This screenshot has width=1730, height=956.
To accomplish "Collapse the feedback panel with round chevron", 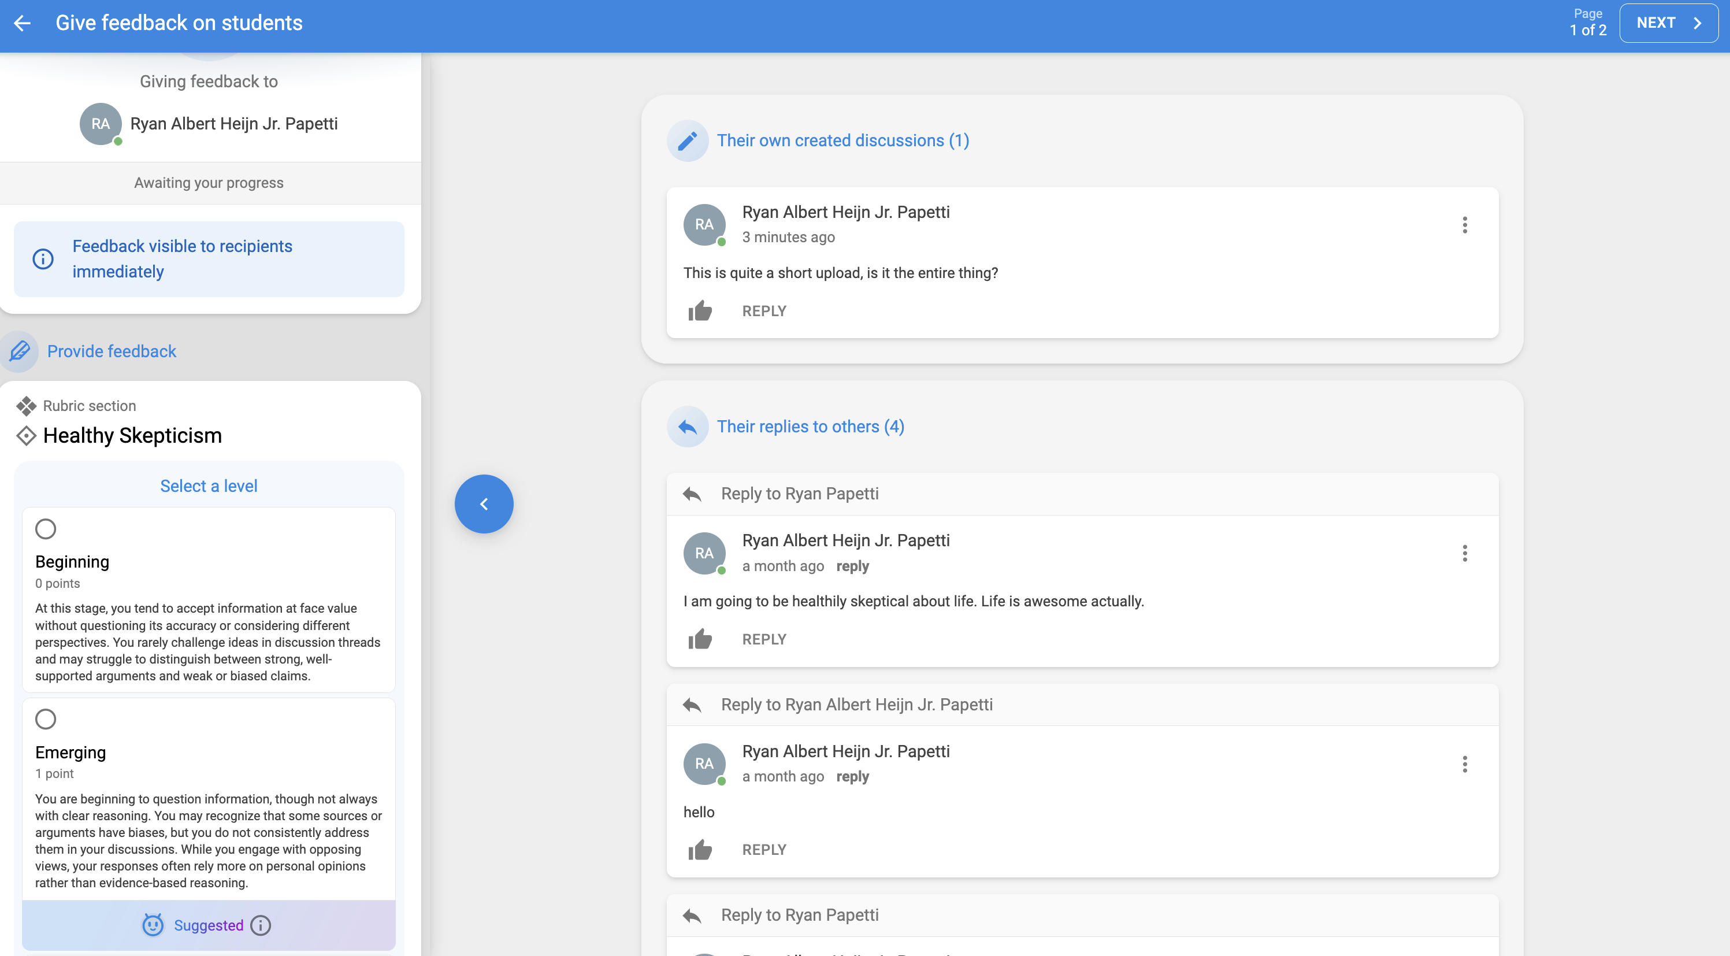I will [x=484, y=504].
